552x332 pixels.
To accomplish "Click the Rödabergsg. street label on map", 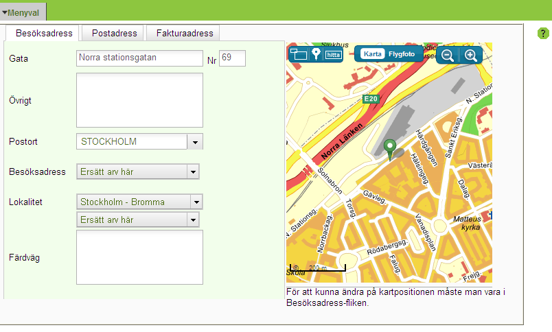I will [387, 247].
